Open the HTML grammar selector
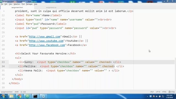 click(x=164, y=92)
